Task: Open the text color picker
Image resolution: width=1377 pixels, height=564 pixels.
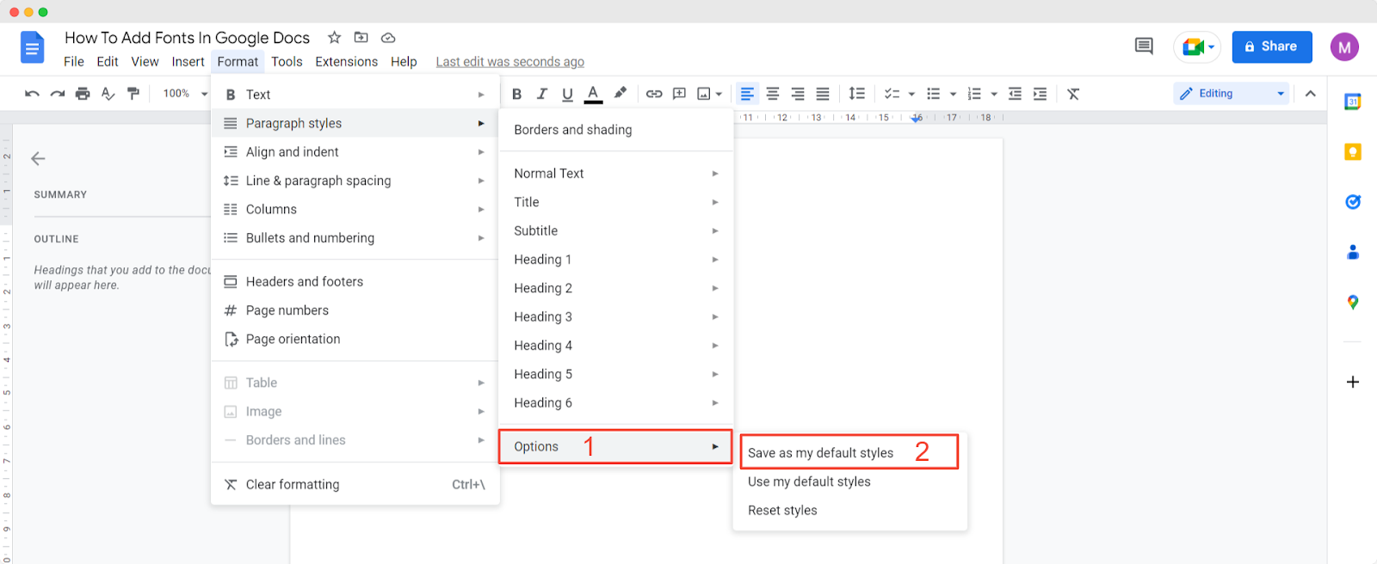Action: [593, 94]
